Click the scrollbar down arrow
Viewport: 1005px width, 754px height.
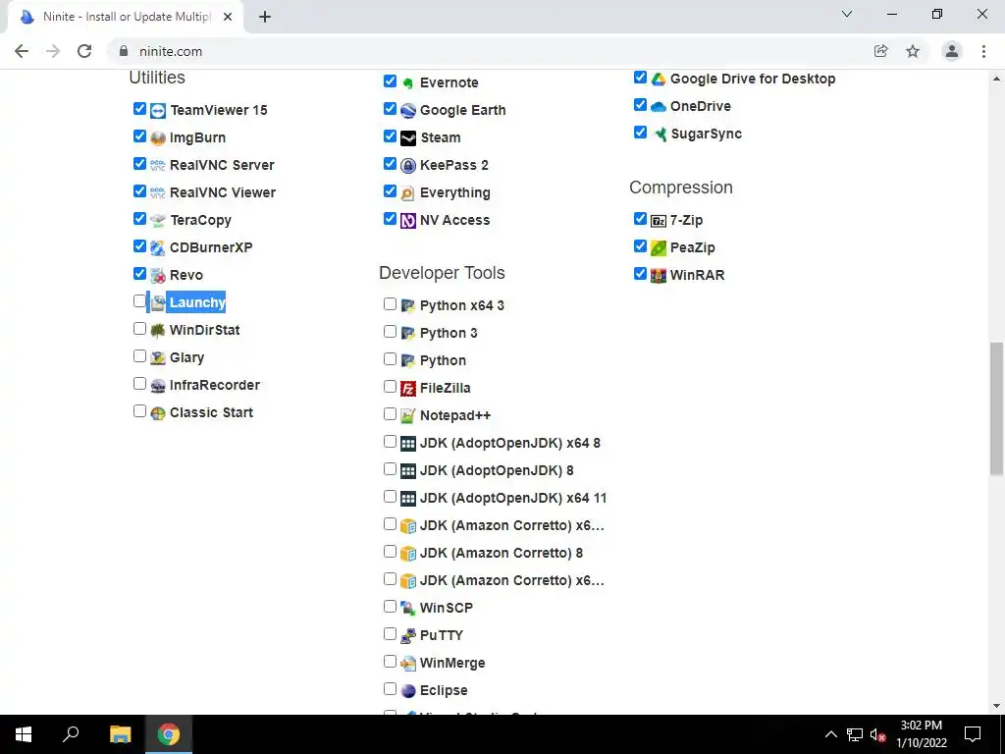click(x=996, y=706)
